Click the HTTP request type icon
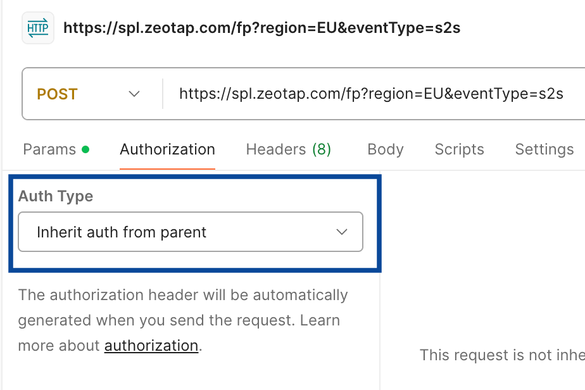 [38, 28]
